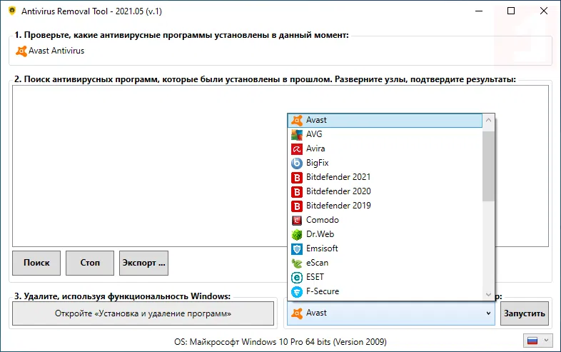Screen dimensions: 561x352
Task: Click Avast Antivirus installed program text
Action: 56,51
